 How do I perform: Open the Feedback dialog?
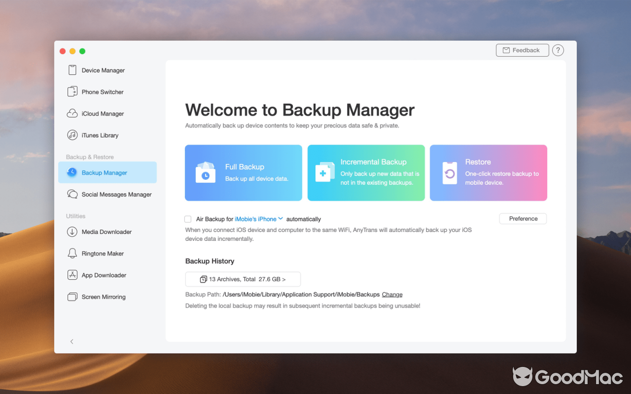click(x=522, y=50)
